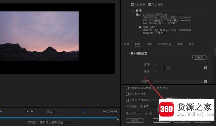Toggle the 导出音频 checkbox
The height and width of the screenshot is (126, 216).
tap(150, 4)
